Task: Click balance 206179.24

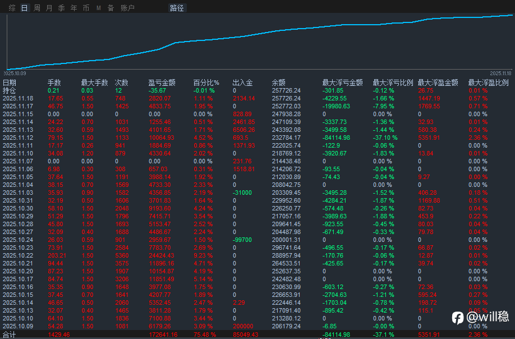Action: click(x=286, y=326)
